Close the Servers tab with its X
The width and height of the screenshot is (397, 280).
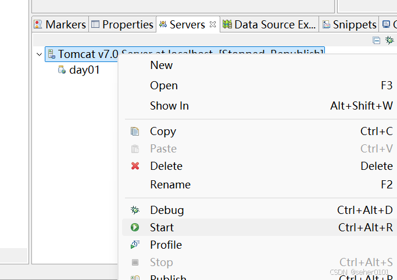213,24
